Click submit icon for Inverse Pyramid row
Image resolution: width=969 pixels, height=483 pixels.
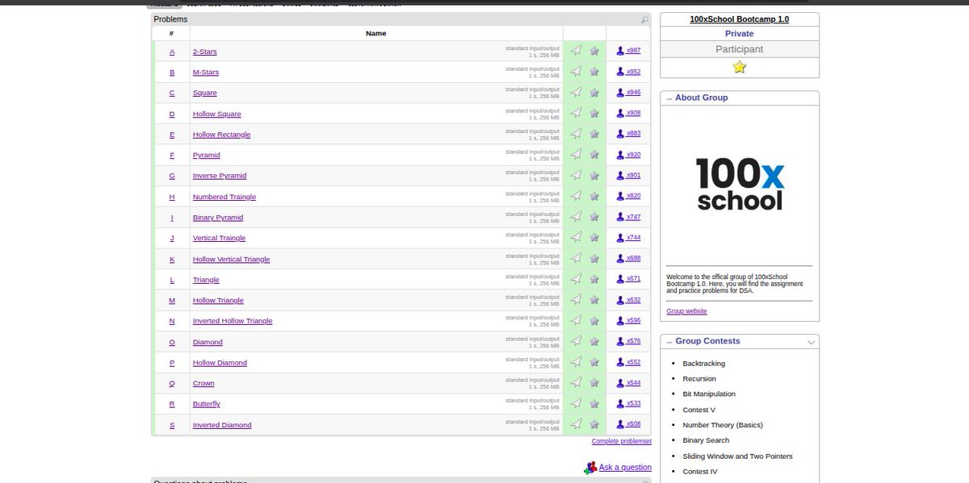pos(576,175)
